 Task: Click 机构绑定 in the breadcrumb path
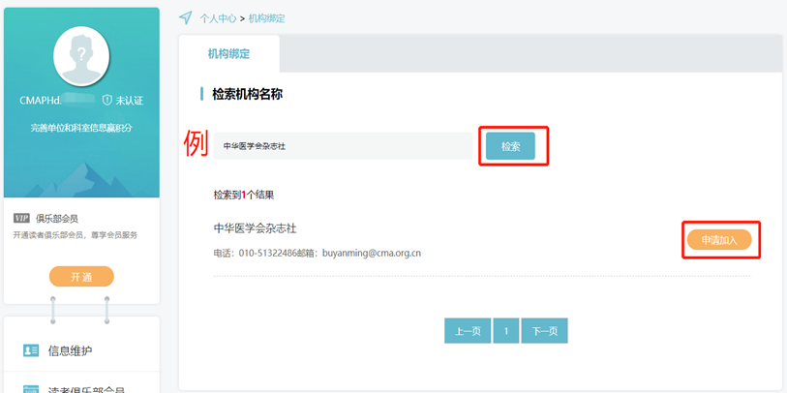pos(266,18)
